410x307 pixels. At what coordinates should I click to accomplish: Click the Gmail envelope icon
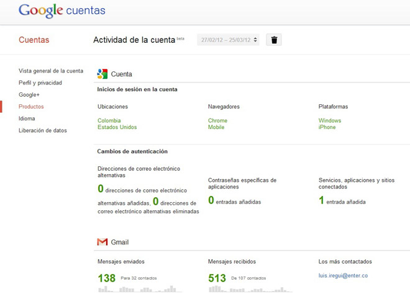tap(102, 242)
